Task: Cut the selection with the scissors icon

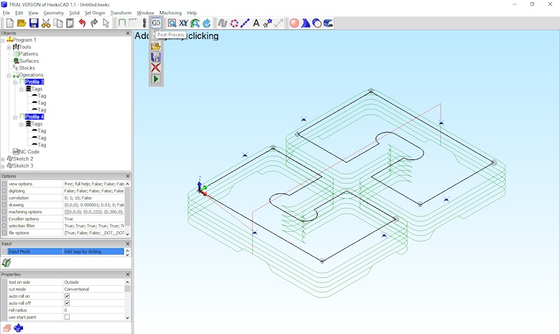Action: [45, 23]
